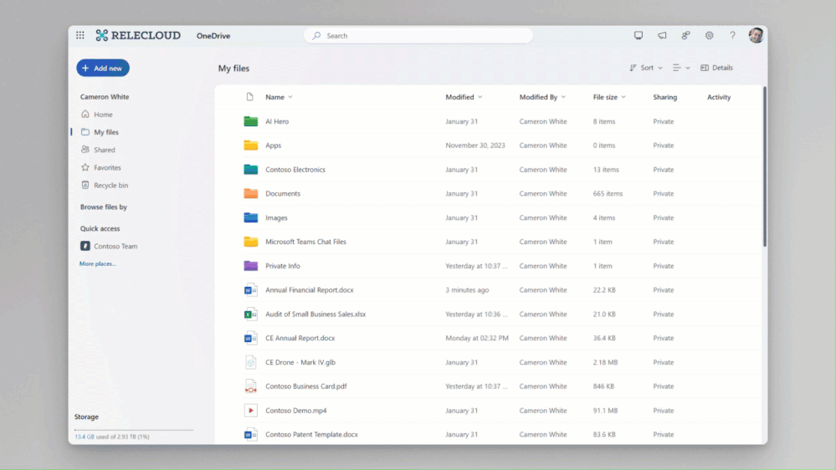Open the view layout options dropdown
Image resolution: width=836 pixels, height=470 pixels.
pyautogui.click(x=681, y=68)
